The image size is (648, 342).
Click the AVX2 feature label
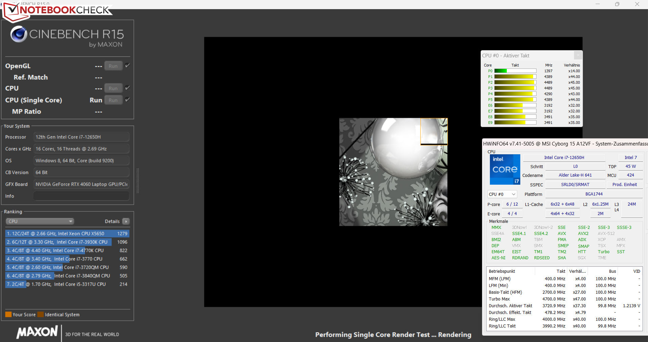583,234
